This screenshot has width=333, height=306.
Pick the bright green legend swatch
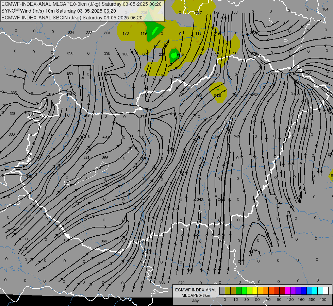244,291
